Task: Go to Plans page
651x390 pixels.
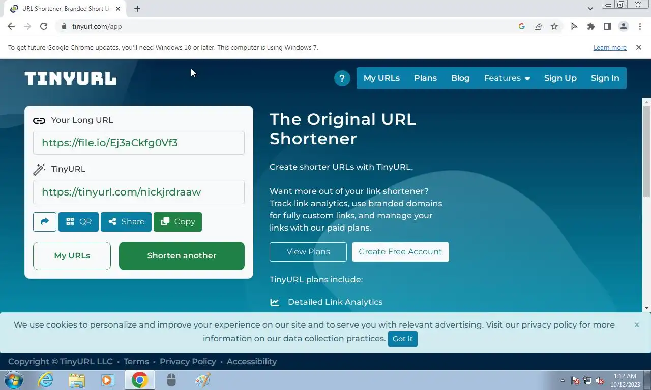Action: [x=425, y=78]
